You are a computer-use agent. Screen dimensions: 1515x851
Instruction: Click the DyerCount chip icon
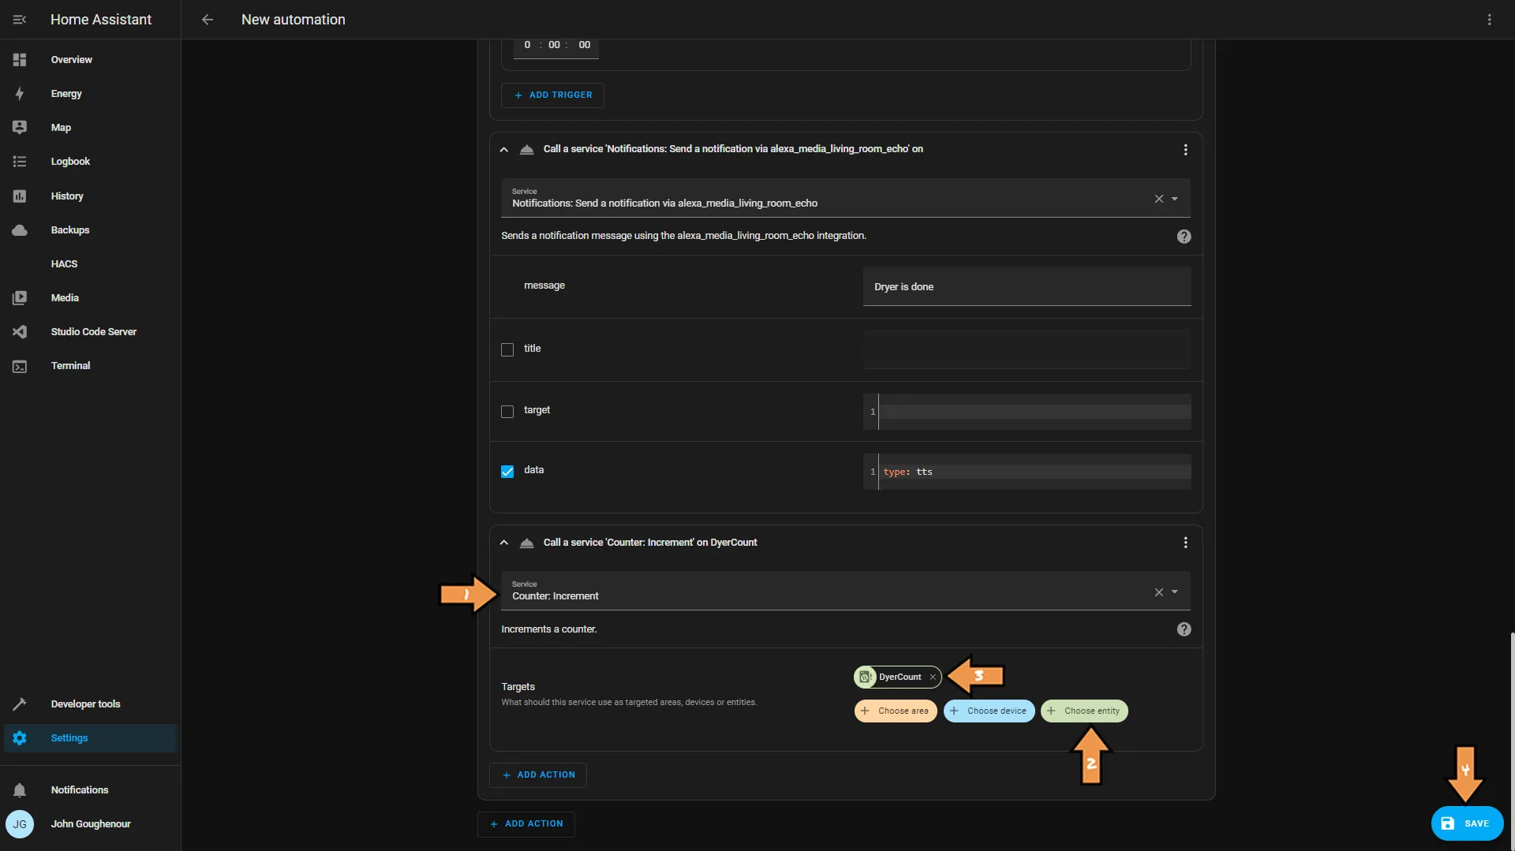pyautogui.click(x=866, y=677)
